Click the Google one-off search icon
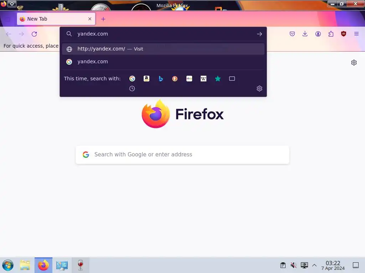Viewport: 365px width, 273px height. point(132,79)
